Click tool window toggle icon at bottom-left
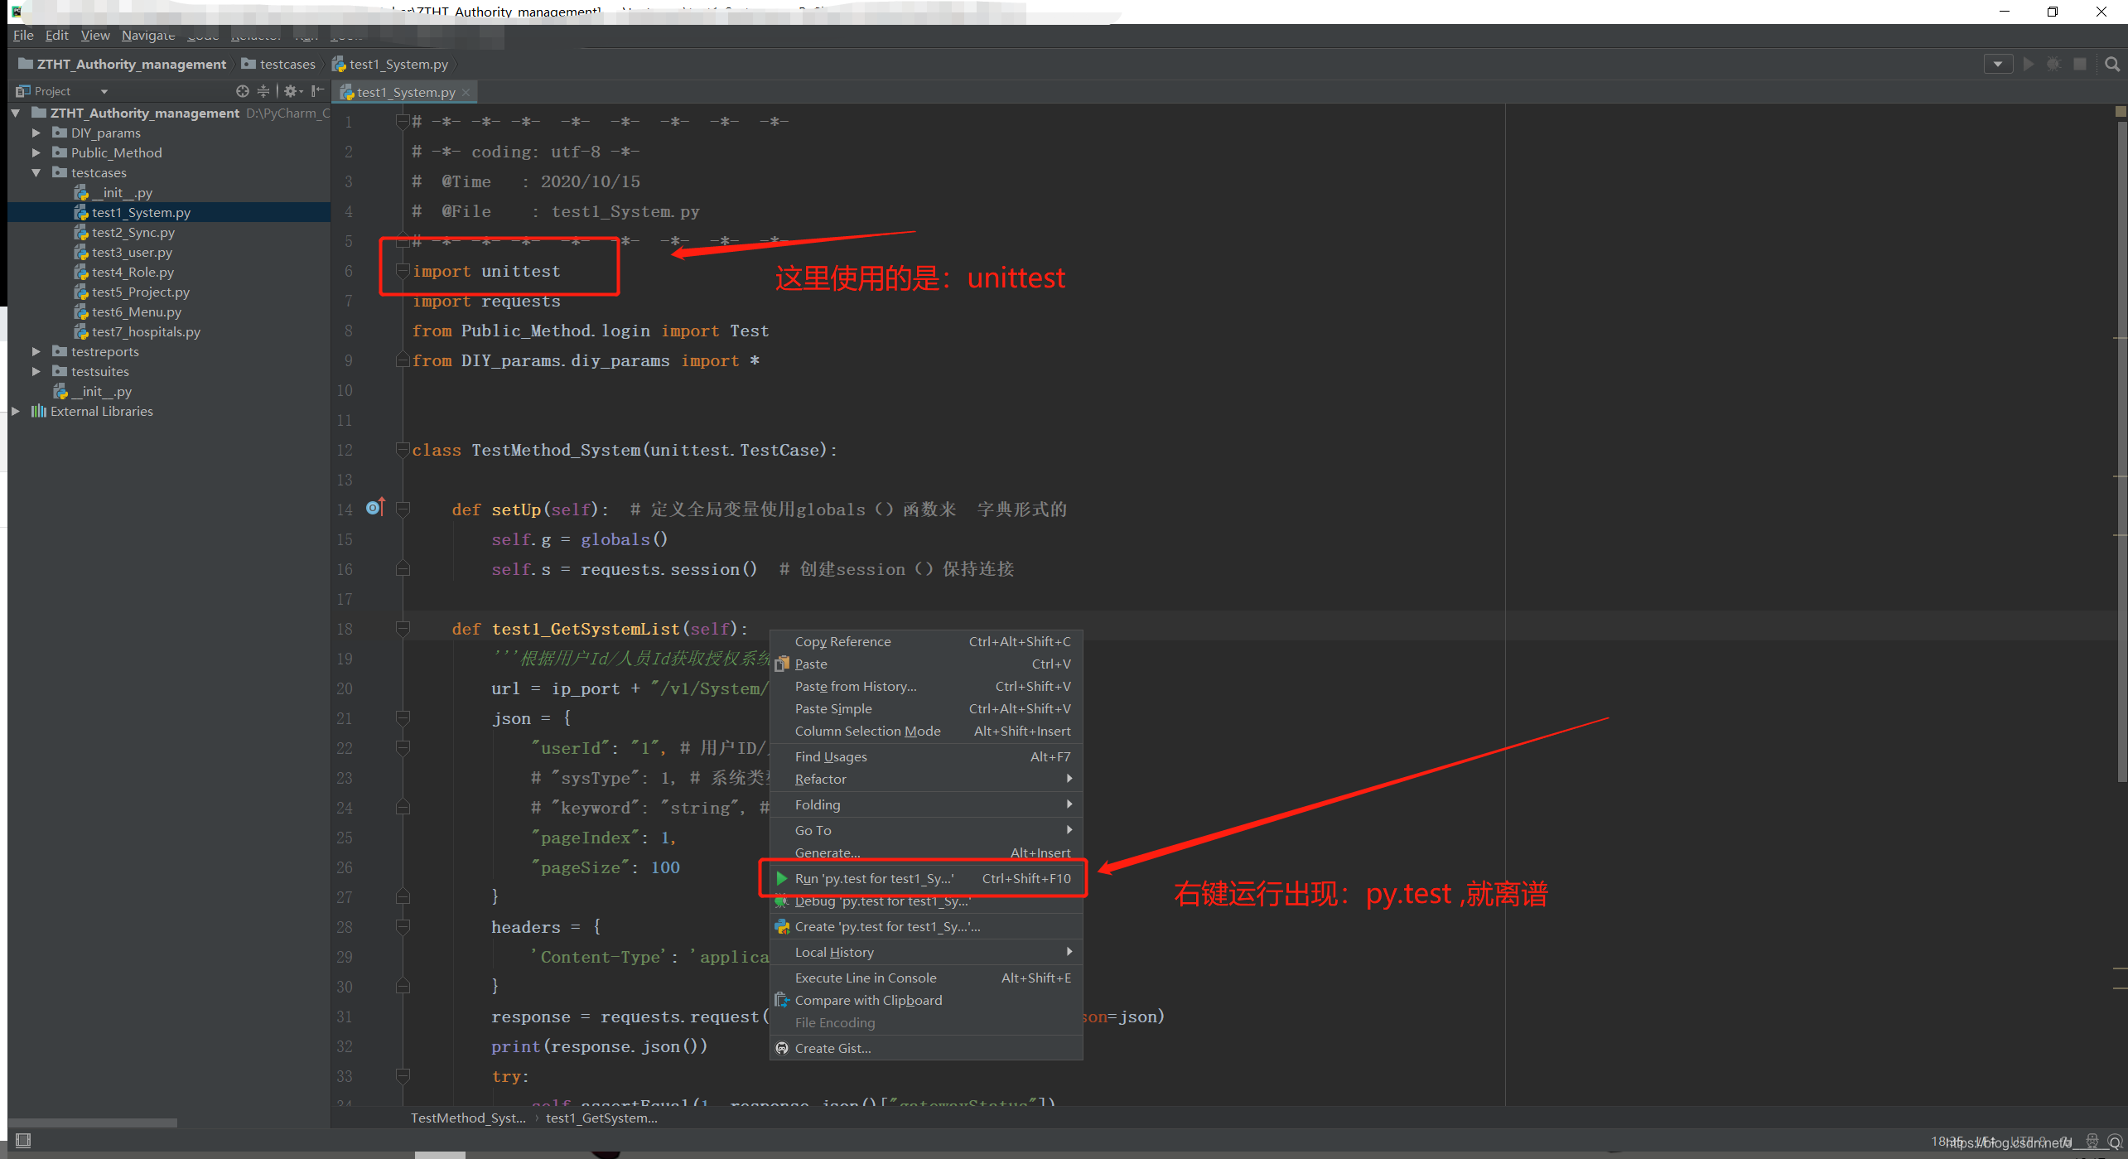This screenshot has height=1159, width=2128. tap(23, 1141)
